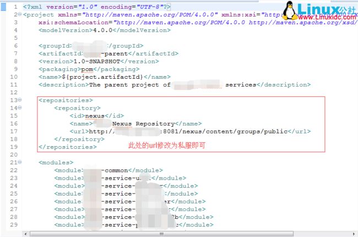Screen dimensions: 358x237
Task: Click the horizontal scrollbar right arrow
Action: (x=354, y=234)
